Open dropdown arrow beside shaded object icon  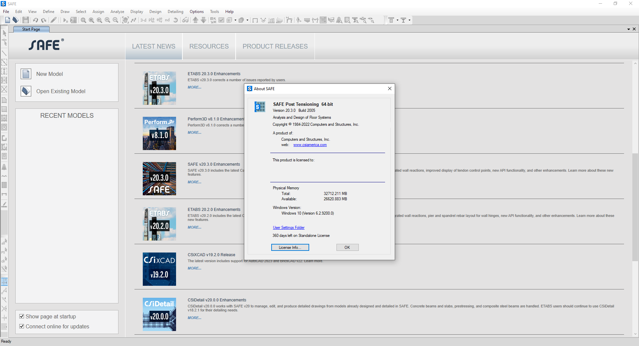247,20
